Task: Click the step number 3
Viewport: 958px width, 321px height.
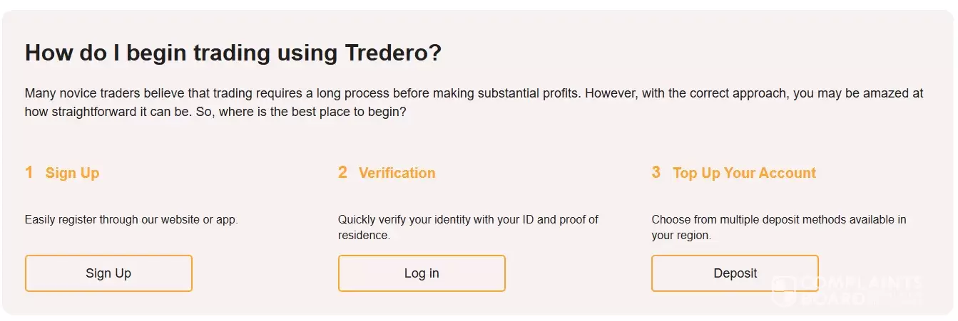Action: 656,172
